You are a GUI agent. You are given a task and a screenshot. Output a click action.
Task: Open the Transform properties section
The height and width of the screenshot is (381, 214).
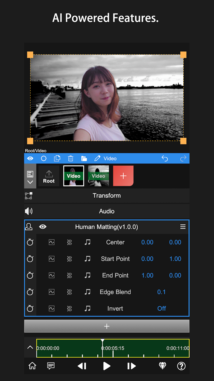[x=107, y=196]
